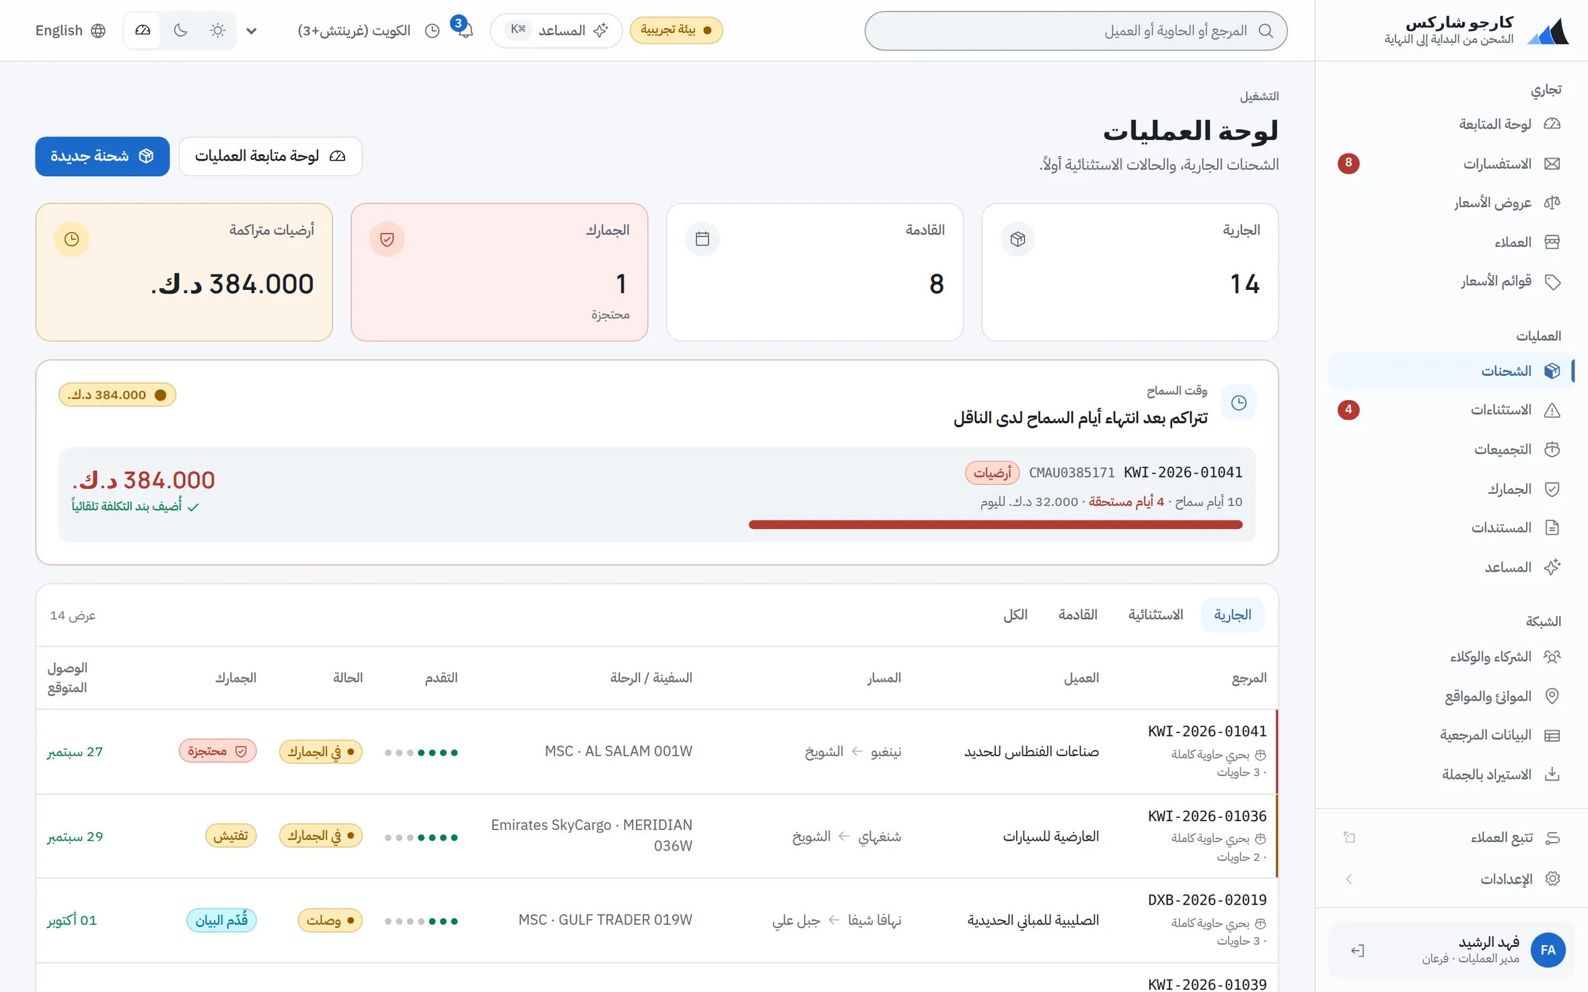1588x992 pixels.
Task: Open العملاء customers in sidebar
Action: (x=1451, y=242)
